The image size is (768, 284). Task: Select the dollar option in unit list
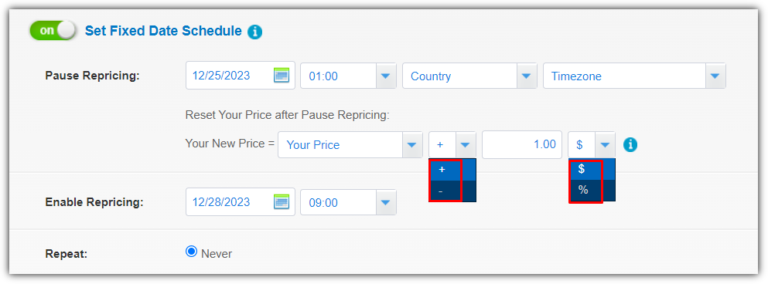(592, 169)
